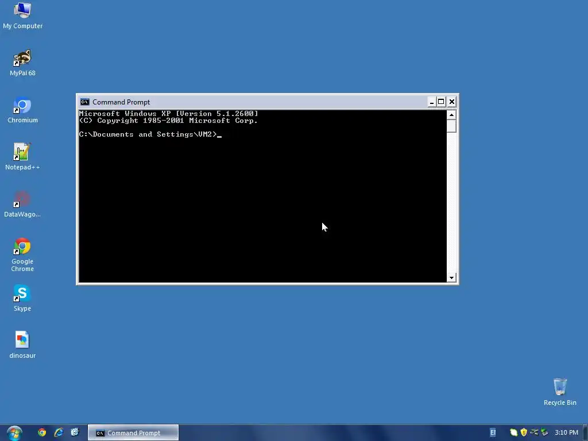Click the safely remove hardware tray icon
The height and width of the screenshot is (441, 588).
[x=544, y=432]
